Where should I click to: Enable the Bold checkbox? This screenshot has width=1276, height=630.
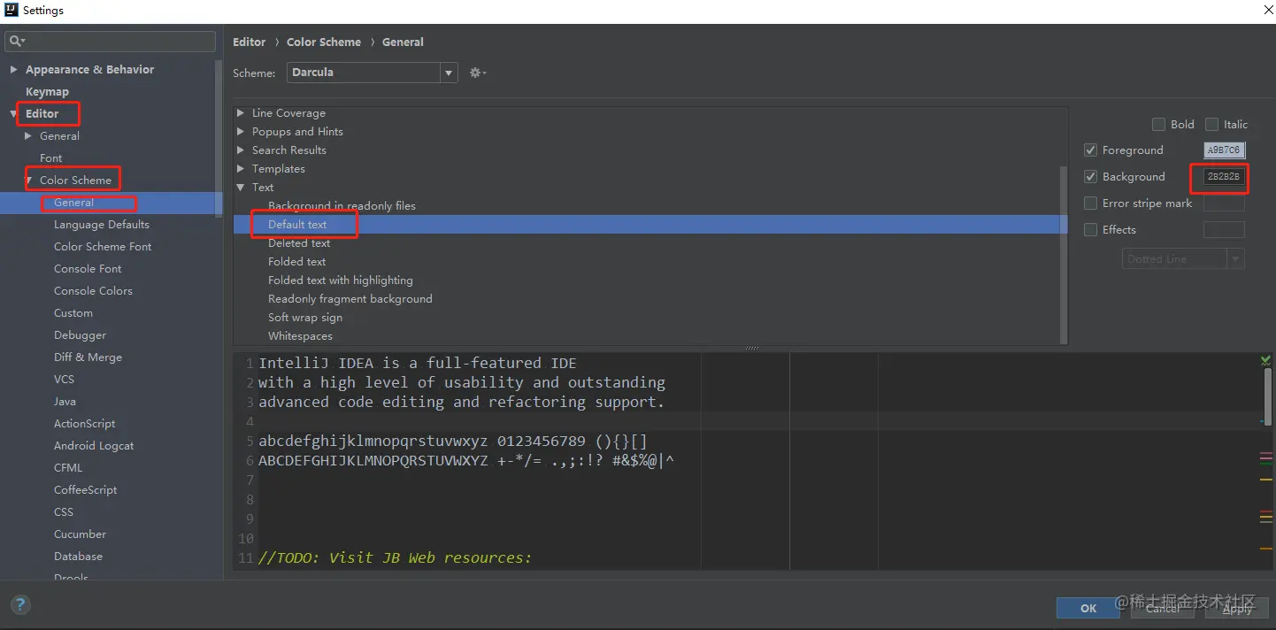(1158, 125)
